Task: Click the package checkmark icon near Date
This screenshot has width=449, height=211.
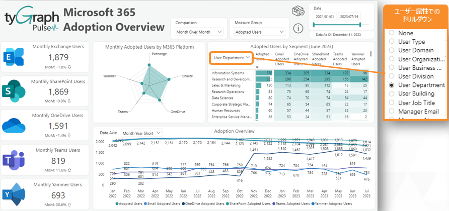Action: (x=298, y=11)
